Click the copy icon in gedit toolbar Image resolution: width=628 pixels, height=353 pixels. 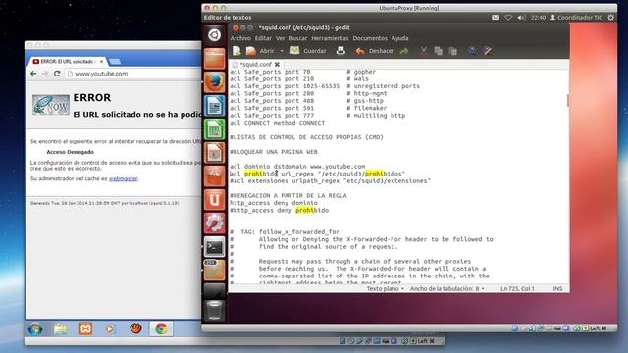point(439,51)
